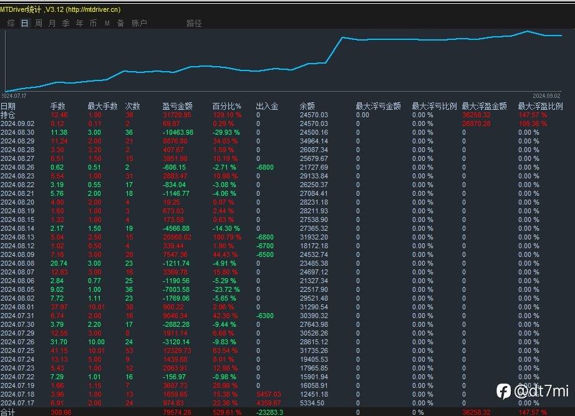Select the 2024.08.30 date row

(17, 132)
